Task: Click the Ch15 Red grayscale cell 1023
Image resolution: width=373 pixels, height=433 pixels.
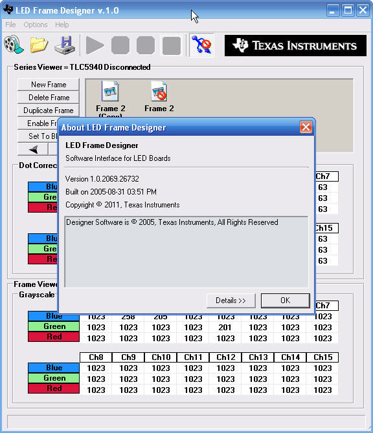Action: pos(322,390)
